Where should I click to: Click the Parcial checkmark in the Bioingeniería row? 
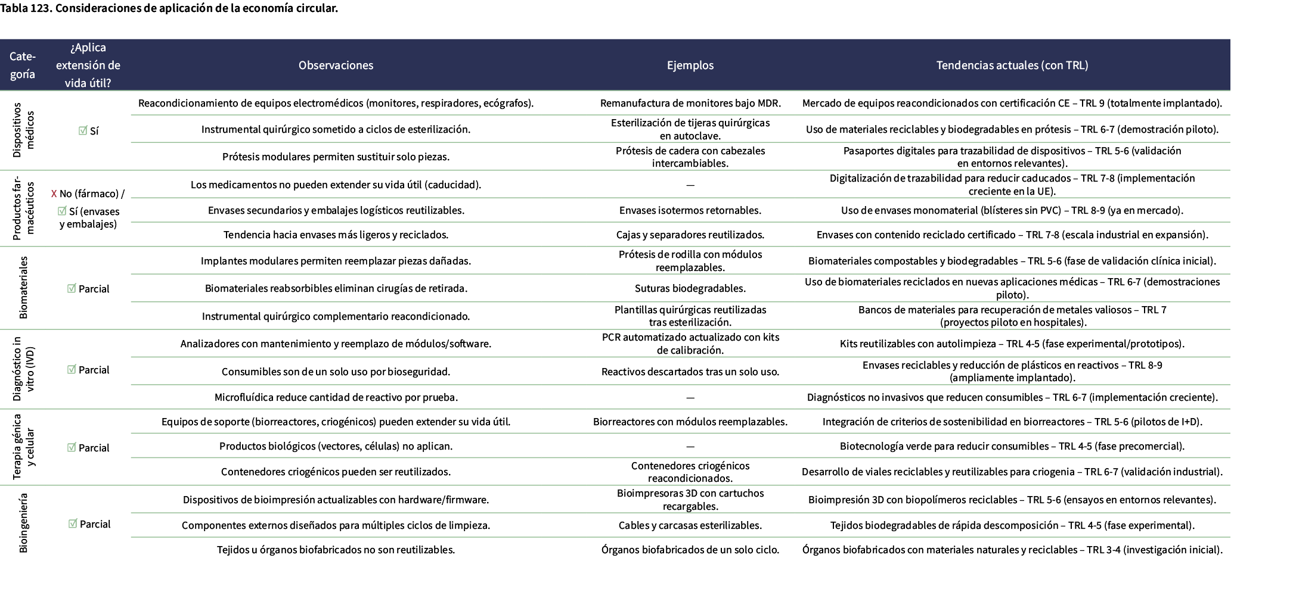tap(73, 524)
